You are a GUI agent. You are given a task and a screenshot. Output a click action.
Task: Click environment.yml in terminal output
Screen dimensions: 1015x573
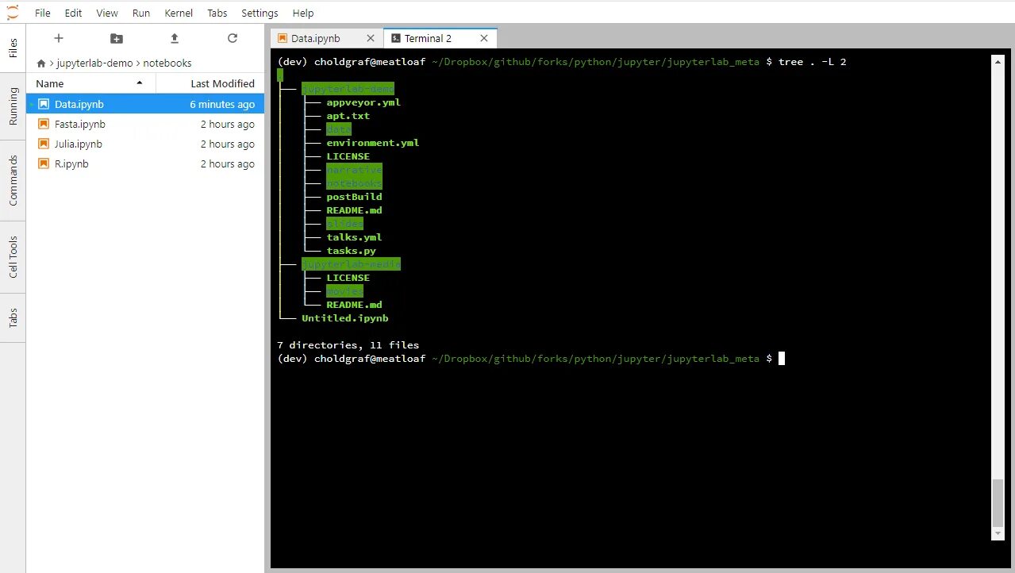pos(373,143)
